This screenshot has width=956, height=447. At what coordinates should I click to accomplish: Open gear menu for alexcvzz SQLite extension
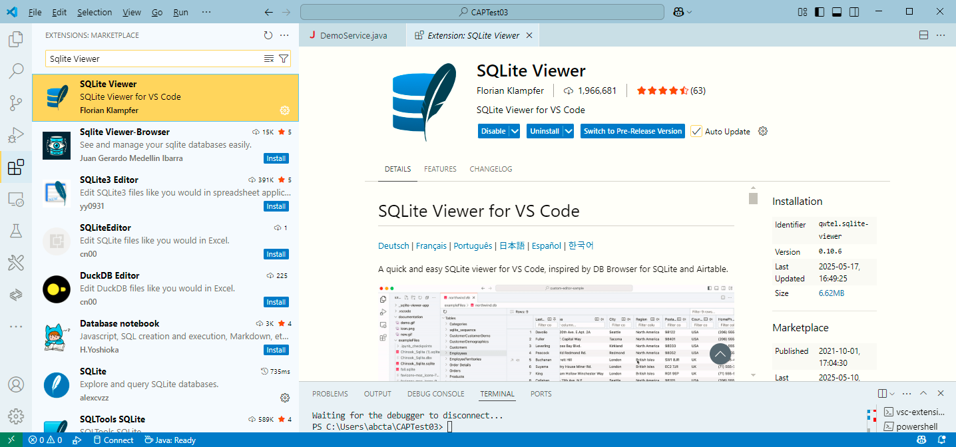point(285,398)
